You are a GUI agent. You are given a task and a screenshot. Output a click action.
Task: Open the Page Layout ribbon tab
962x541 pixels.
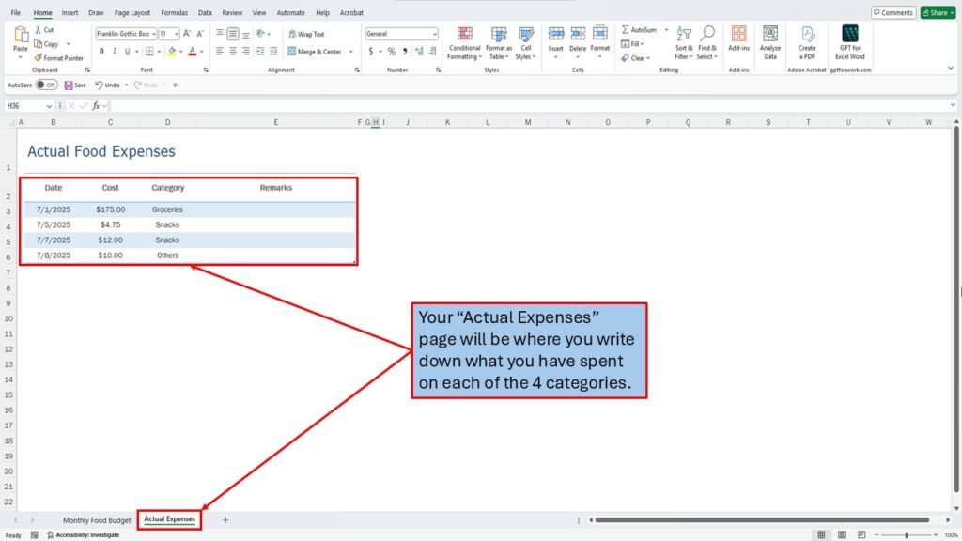(132, 13)
